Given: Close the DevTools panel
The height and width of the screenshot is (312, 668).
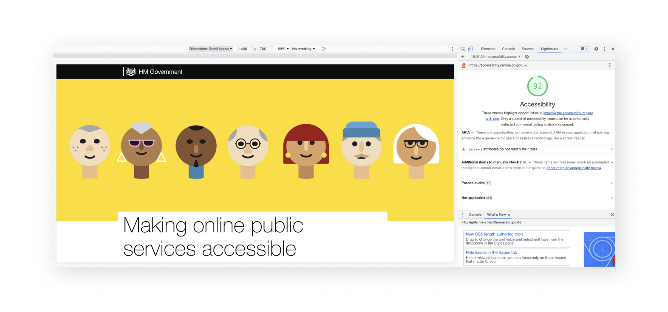Looking at the screenshot, I should (613, 49).
